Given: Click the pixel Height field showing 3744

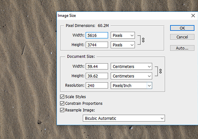Looking at the screenshot, I should point(97,45).
